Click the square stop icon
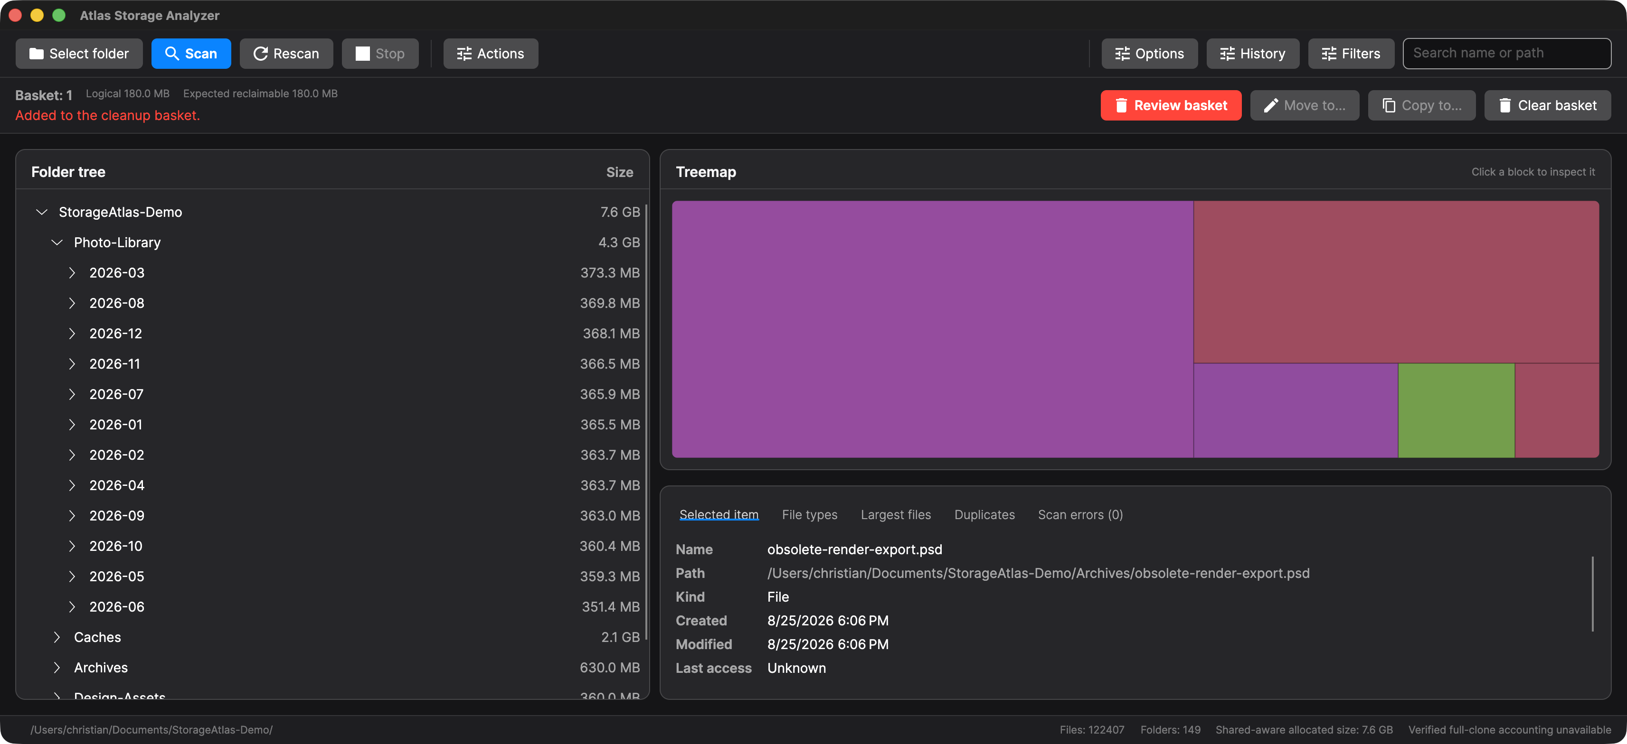Viewport: 1627px width, 744px height. [362, 54]
